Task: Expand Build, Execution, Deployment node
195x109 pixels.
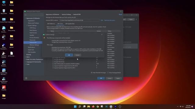Action: click(25, 59)
